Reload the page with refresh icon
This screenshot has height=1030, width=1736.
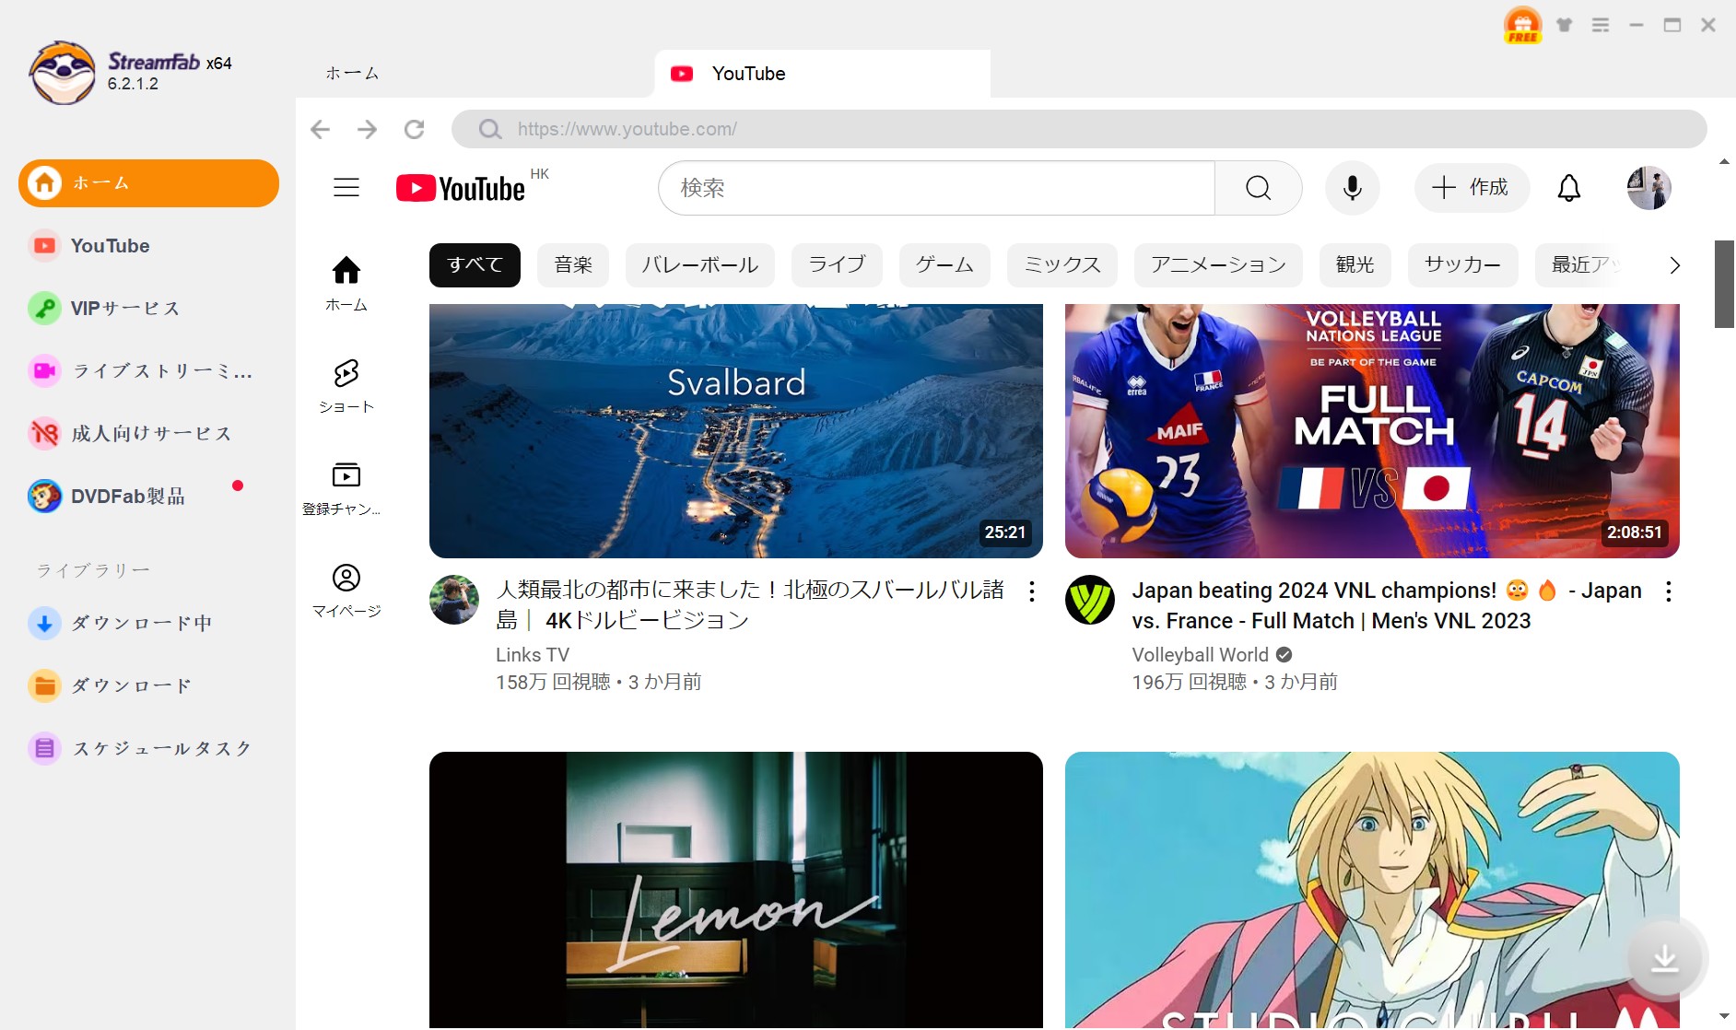point(415,129)
